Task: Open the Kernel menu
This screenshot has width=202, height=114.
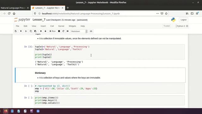Action: pyautogui.click(x=61, y=26)
